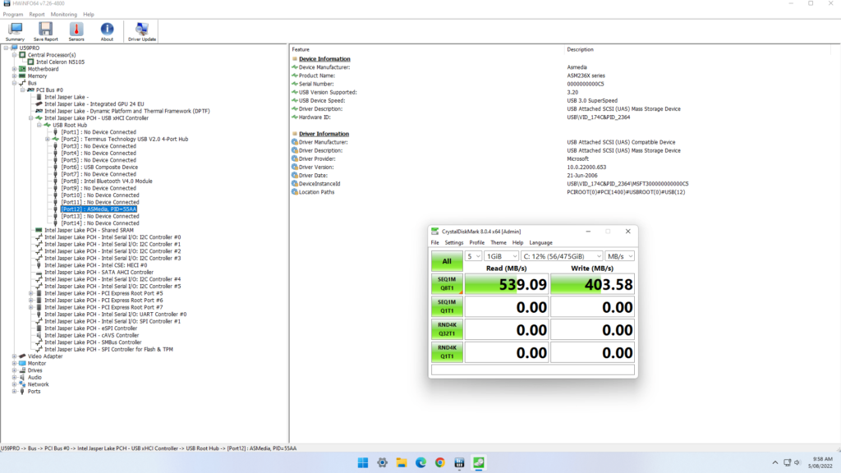The width and height of the screenshot is (841, 473).
Task: Open the Profile menu in CrystalDiskMark
Action: 476,243
